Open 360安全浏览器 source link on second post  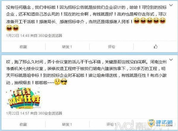[50, 113]
